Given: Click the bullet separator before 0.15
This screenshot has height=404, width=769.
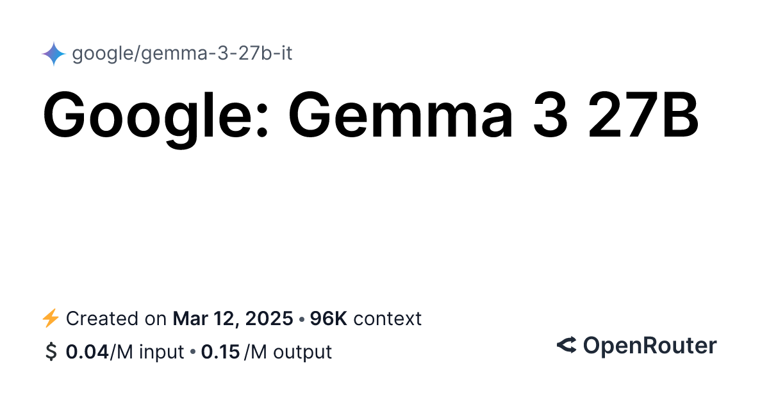Looking at the screenshot, I should pos(192,353).
